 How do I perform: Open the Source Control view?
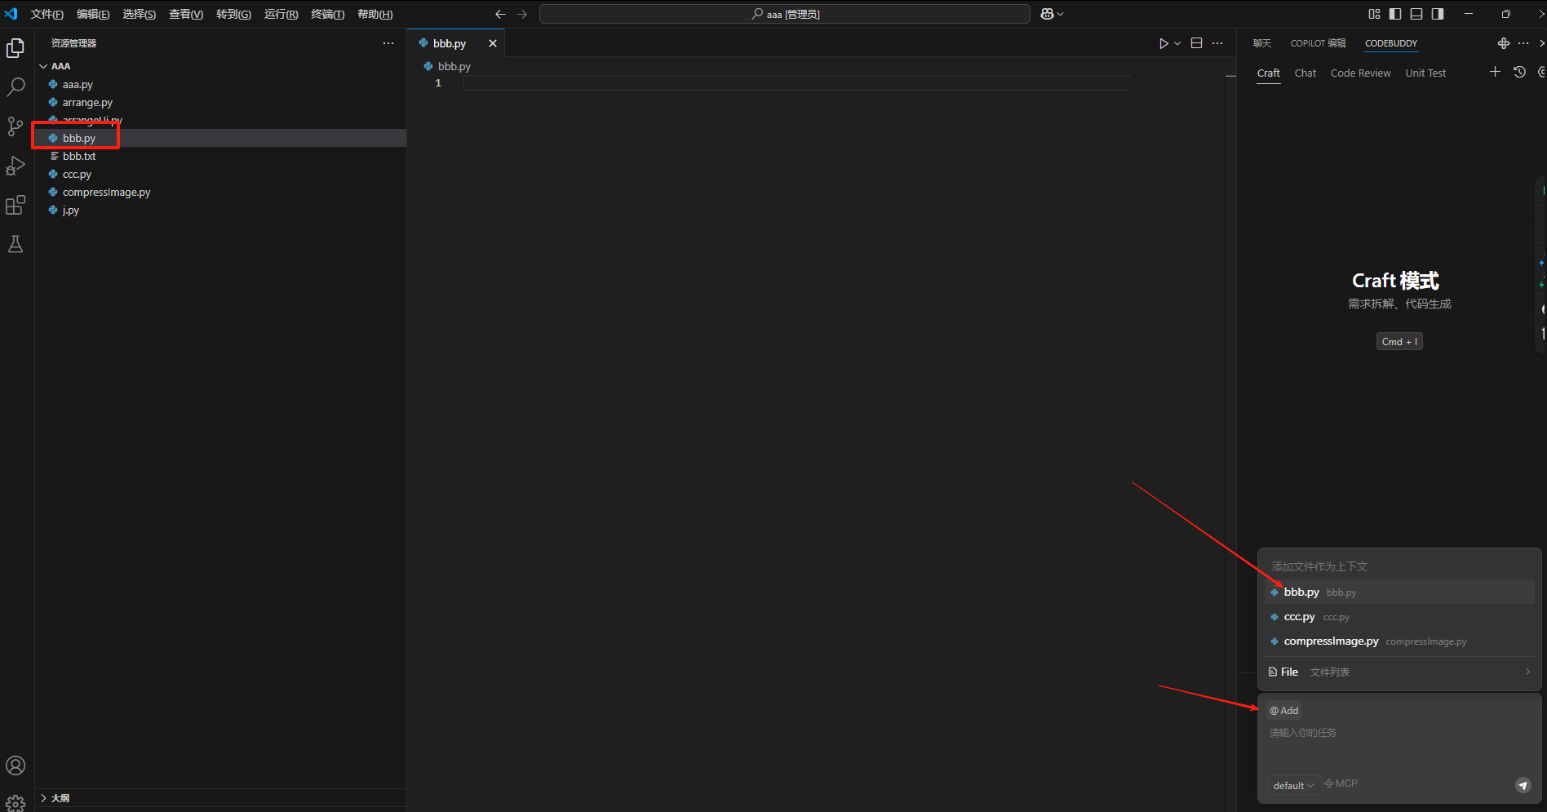tap(16, 126)
